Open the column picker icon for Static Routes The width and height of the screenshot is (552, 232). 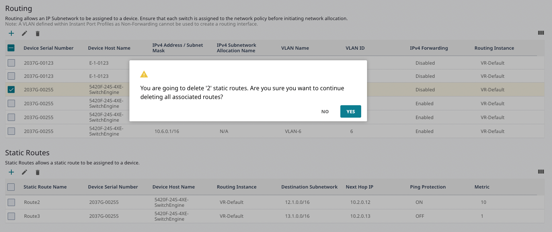tap(541, 172)
